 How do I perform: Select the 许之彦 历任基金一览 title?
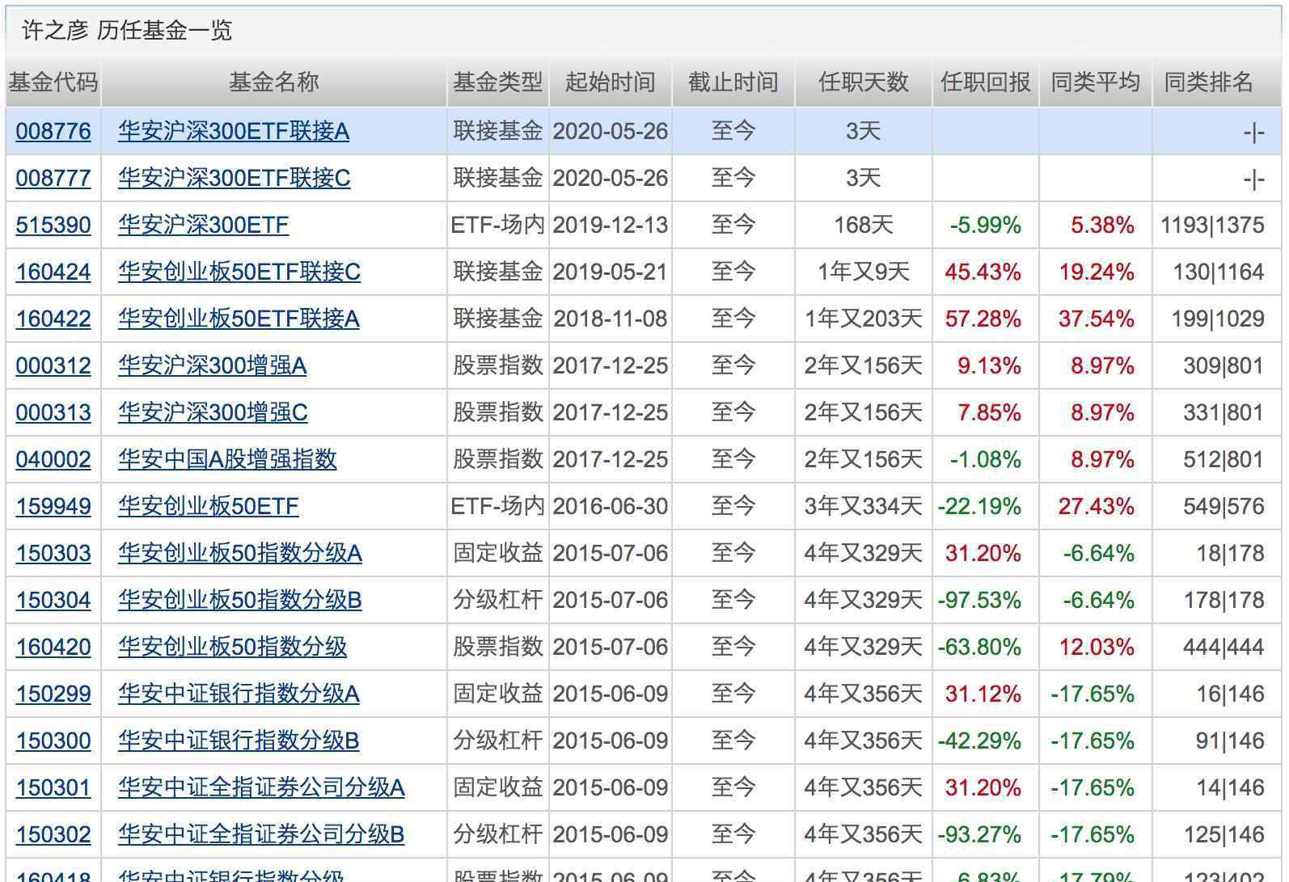(127, 31)
